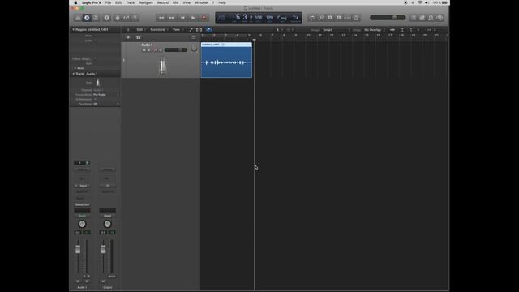Toggle the Replace mode button

point(339,18)
